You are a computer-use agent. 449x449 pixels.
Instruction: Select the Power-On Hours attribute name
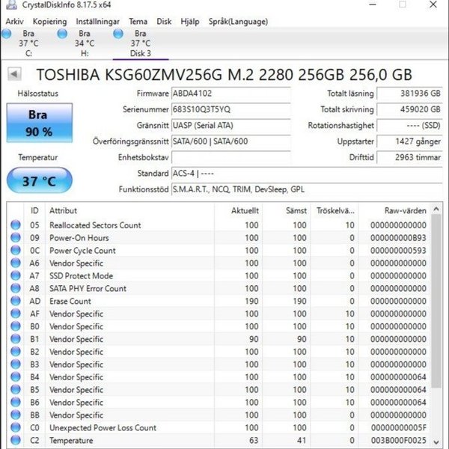pyautogui.click(x=79, y=238)
